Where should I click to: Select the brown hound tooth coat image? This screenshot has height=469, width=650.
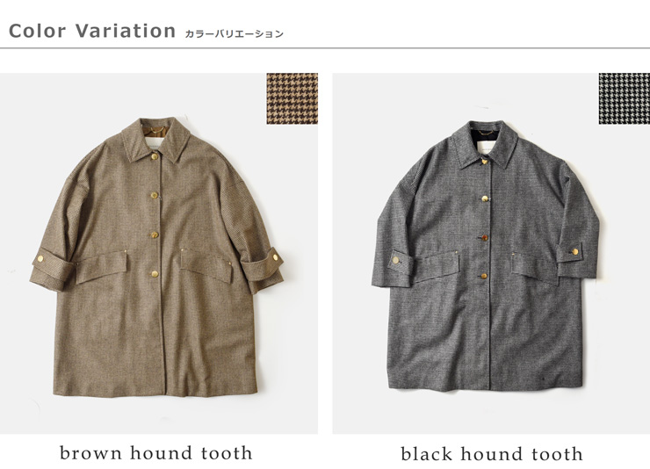(x=159, y=254)
